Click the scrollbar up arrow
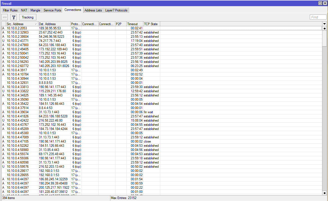Screen dimensions: 328x201 324,29
